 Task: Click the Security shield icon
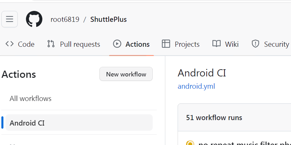coord(255,44)
